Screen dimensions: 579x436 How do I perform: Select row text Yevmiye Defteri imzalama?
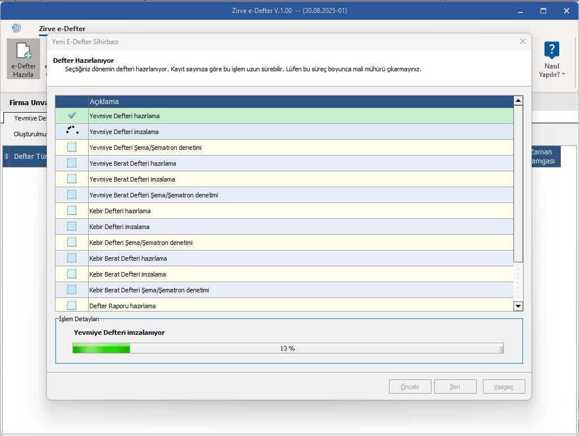tap(124, 132)
